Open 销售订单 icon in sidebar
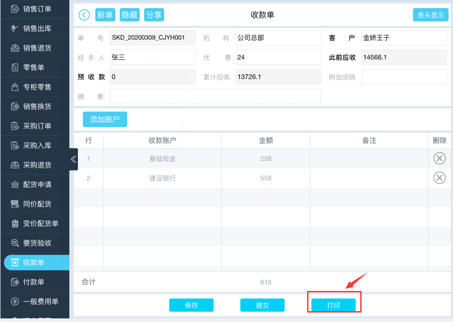Screen dimensions: 453x322 [15, 9]
